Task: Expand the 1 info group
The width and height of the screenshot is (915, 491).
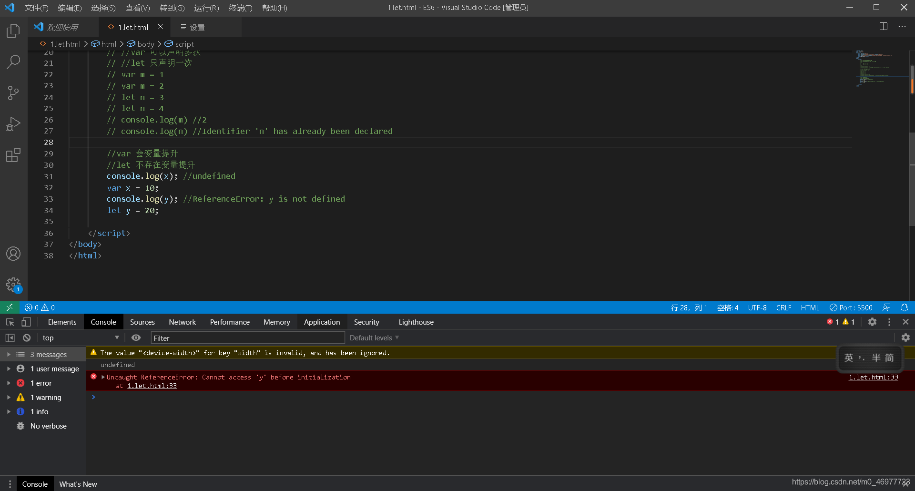Action: 9,412
